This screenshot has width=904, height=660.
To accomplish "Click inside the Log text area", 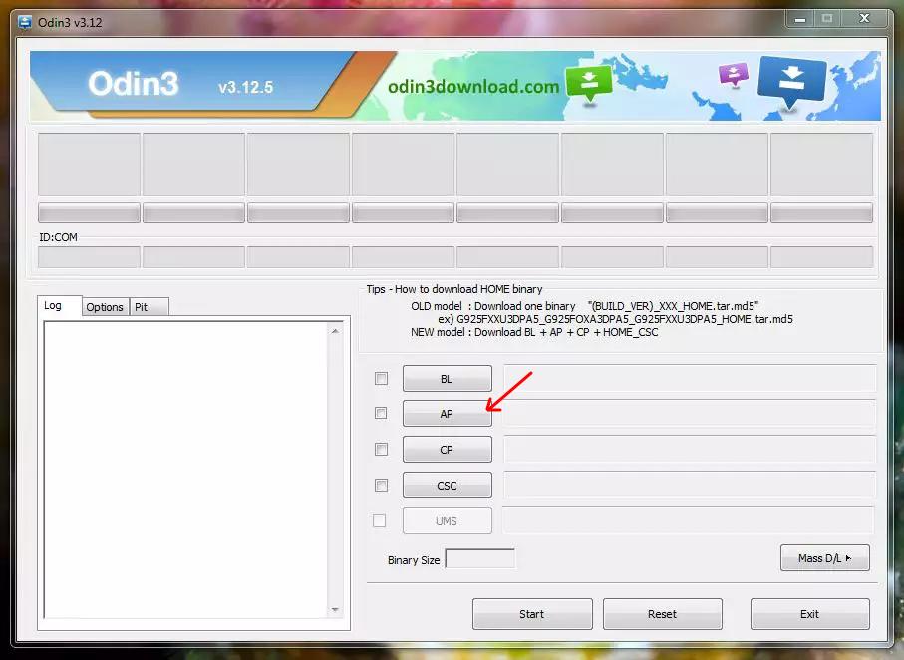I will pyautogui.click(x=186, y=470).
